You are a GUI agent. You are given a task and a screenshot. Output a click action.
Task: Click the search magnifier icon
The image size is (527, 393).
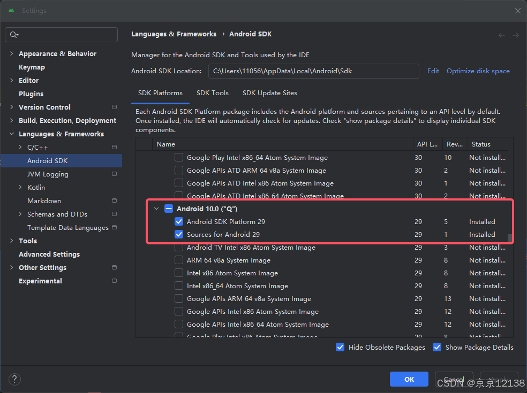point(14,35)
